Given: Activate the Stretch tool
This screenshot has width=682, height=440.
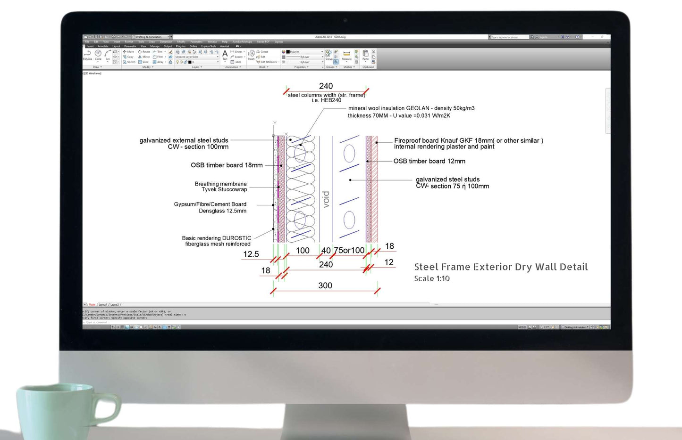Looking at the screenshot, I should point(129,62).
